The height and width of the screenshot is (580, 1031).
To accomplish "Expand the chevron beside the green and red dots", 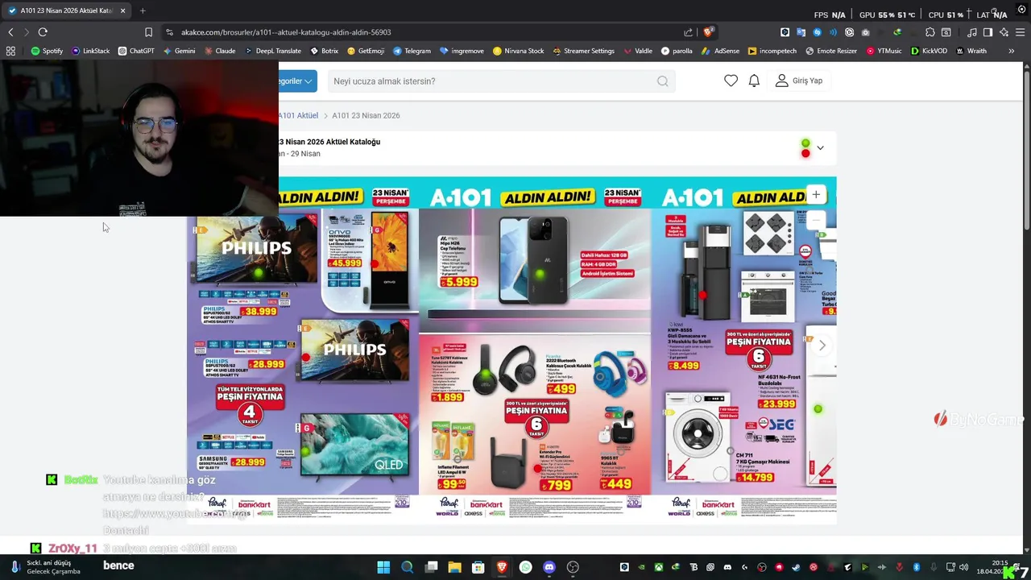I will coord(820,148).
